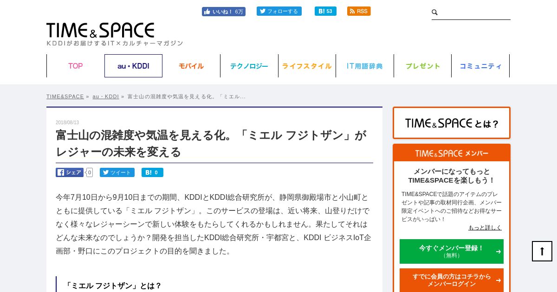Open the orange RSS feed button
Viewport: 557px width, 292px height.
click(359, 11)
